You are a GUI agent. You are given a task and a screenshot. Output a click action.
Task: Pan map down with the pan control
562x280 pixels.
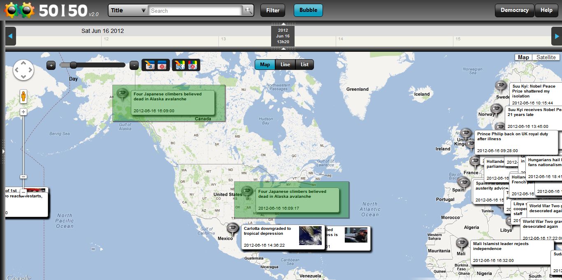[x=23, y=76]
